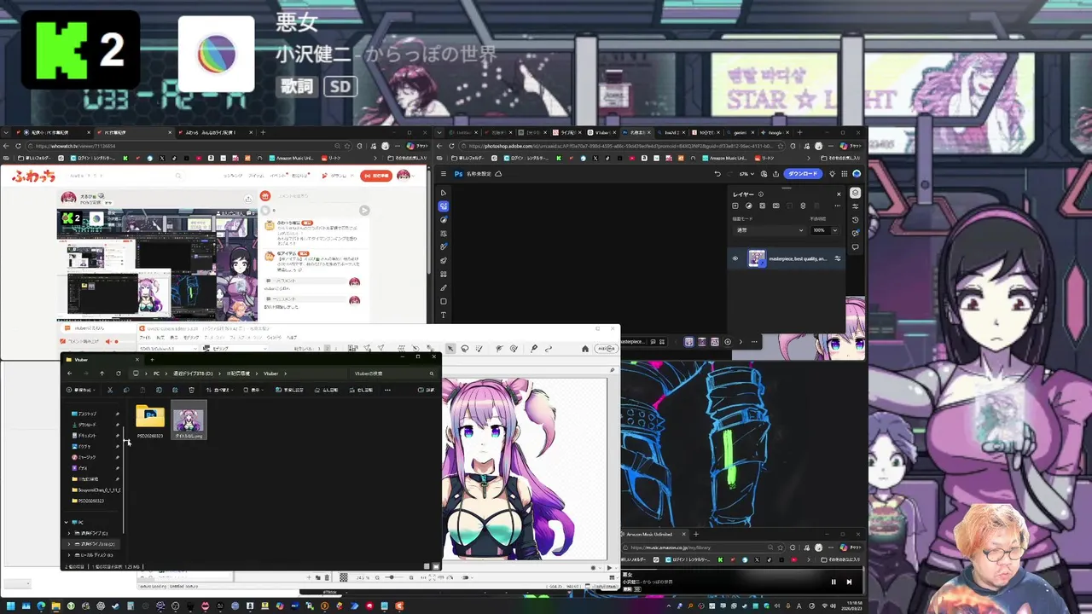
Task: Click Add adjustment layer icon in Layers panel
Action: pyautogui.click(x=748, y=206)
